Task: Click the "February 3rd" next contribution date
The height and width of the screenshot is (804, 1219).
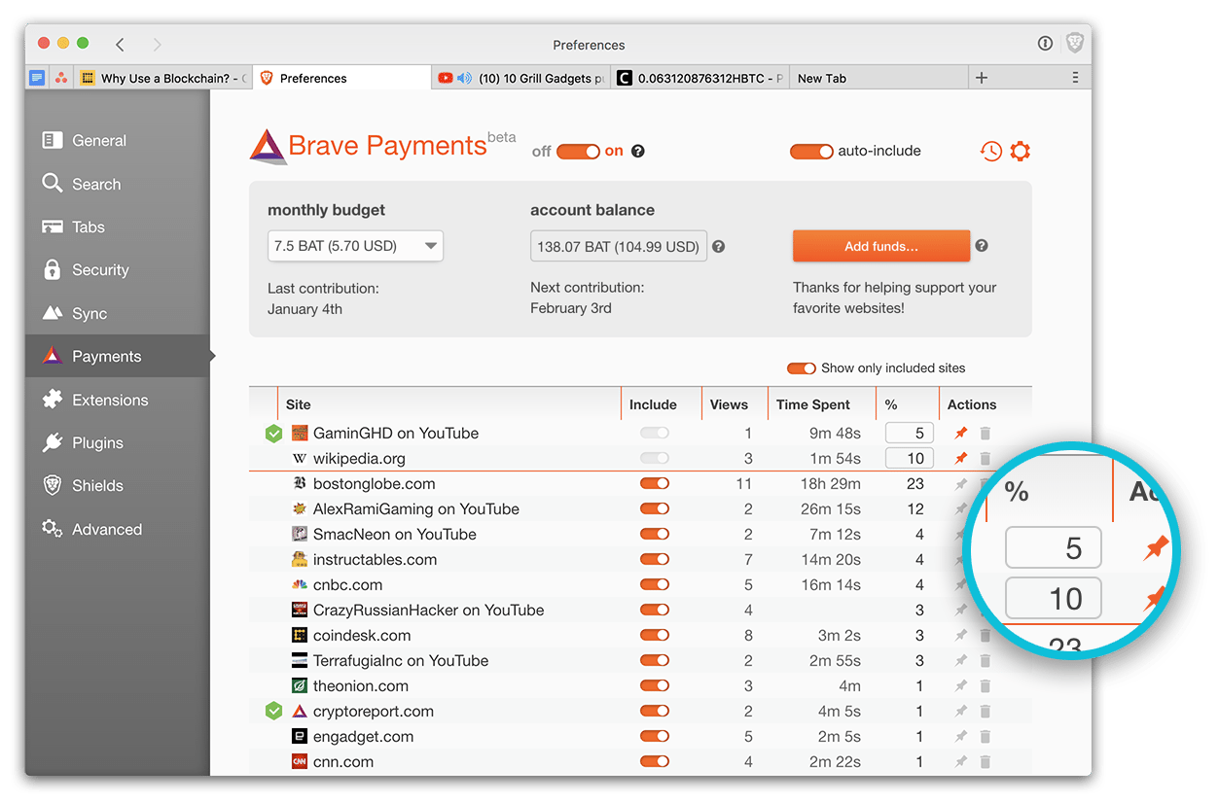Action: tap(571, 308)
